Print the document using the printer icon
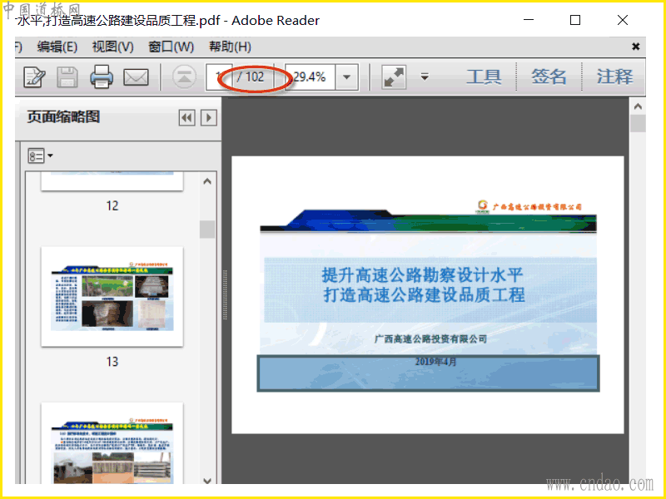Screen dimensions: 666x499 102,77
